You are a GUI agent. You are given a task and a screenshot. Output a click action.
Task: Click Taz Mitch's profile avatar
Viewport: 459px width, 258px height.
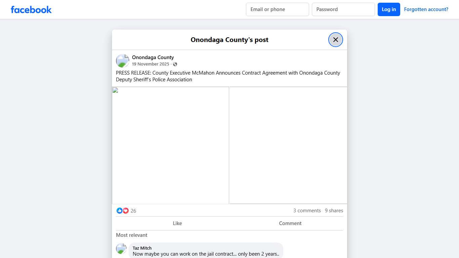point(121,249)
